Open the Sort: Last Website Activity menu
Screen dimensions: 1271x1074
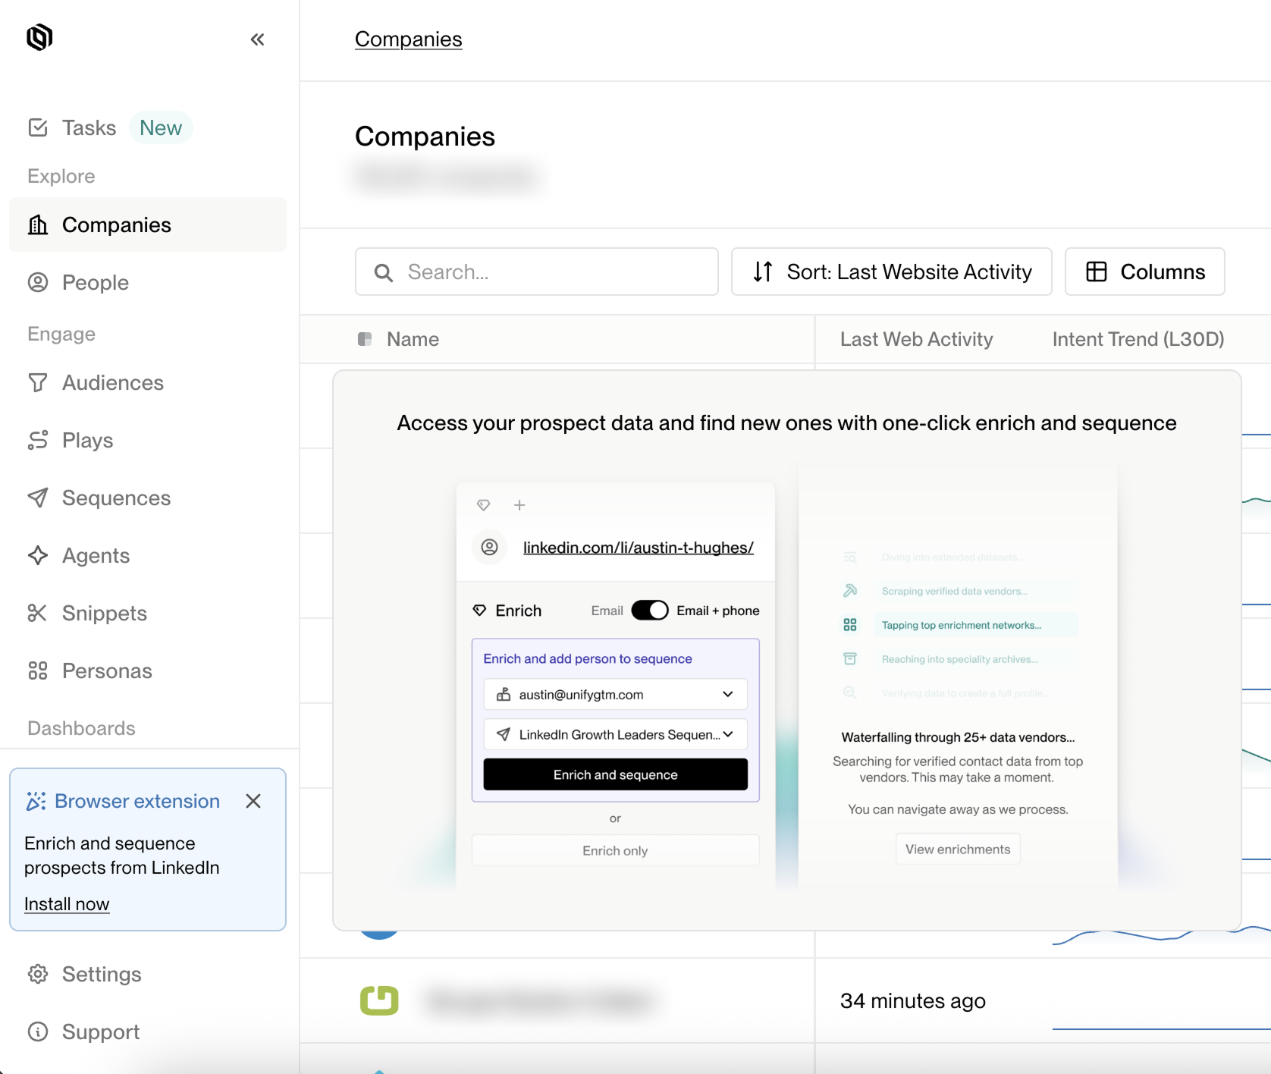(x=890, y=272)
